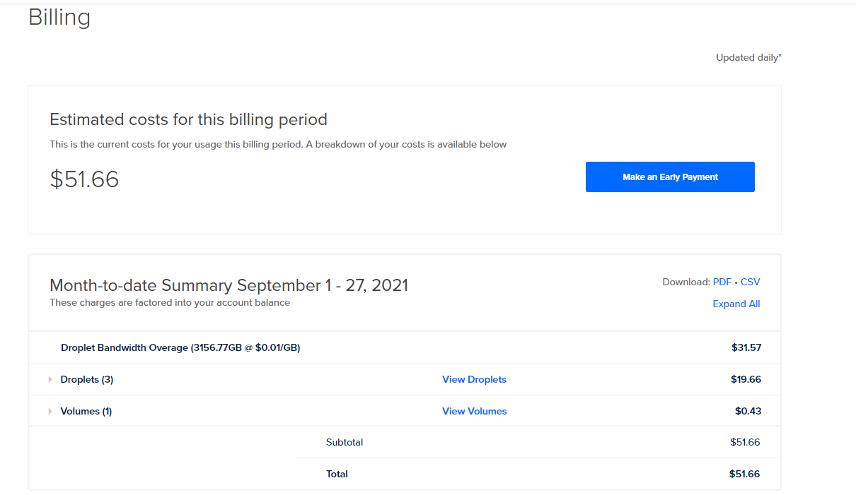Click the $0.43 Volumes charge amount

(748, 411)
